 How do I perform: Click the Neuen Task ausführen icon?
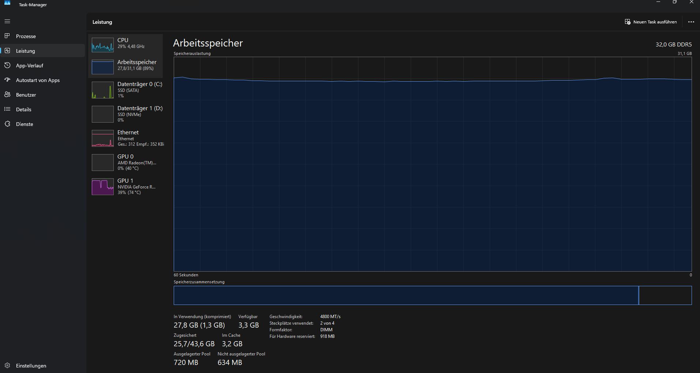click(x=628, y=22)
